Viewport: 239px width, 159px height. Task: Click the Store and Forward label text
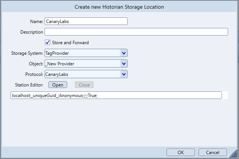tap(70, 43)
